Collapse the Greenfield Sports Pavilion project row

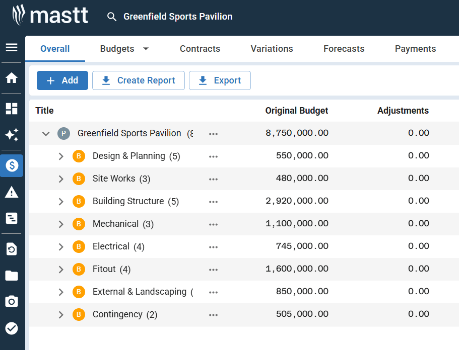click(46, 134)
